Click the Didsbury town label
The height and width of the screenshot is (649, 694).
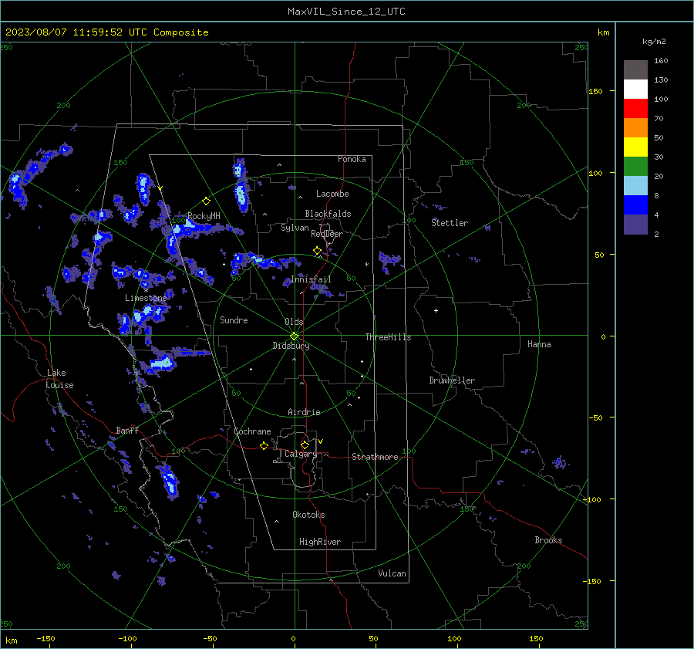[x=291, y=346]
